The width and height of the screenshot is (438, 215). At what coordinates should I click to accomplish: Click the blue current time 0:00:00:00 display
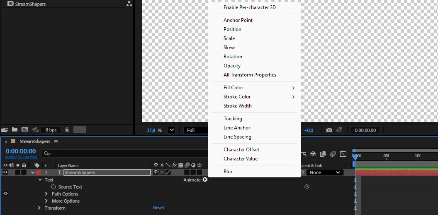coord(21,151)
